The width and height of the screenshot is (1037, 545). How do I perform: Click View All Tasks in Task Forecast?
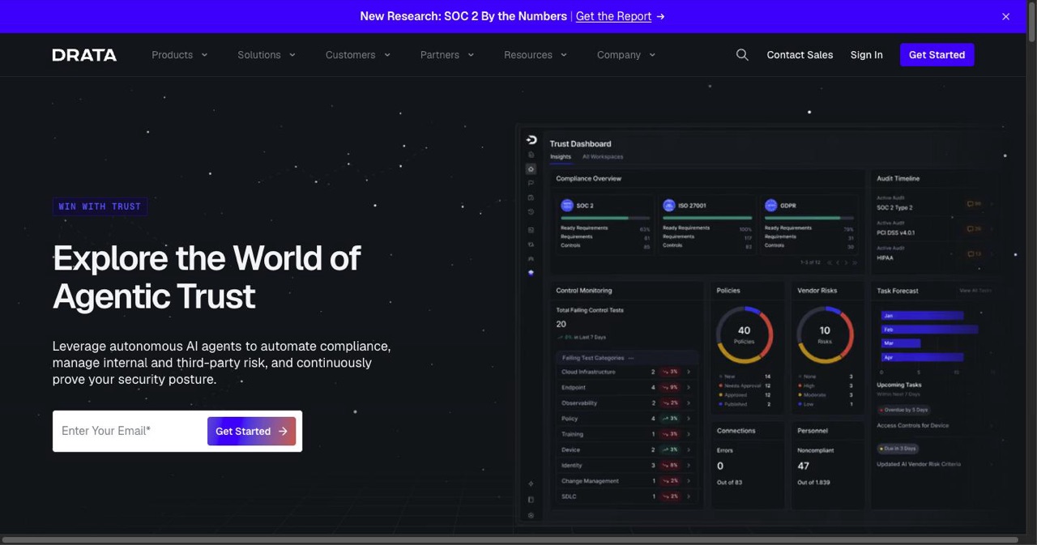point(975,291)
